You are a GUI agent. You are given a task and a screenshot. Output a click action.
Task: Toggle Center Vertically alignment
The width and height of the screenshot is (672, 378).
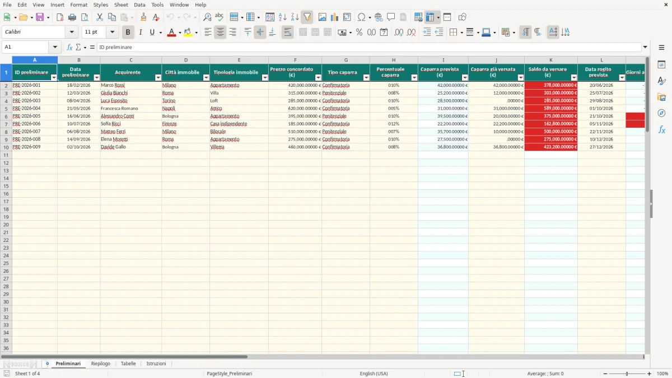coord(260,32)
